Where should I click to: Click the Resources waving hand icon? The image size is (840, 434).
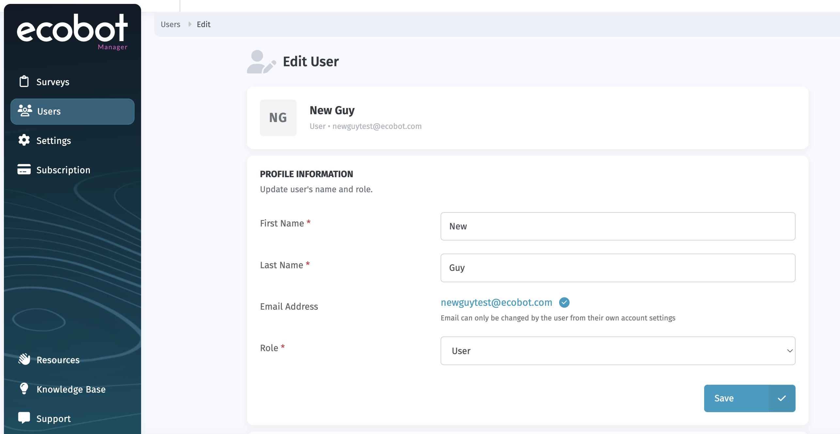[24, 359]
